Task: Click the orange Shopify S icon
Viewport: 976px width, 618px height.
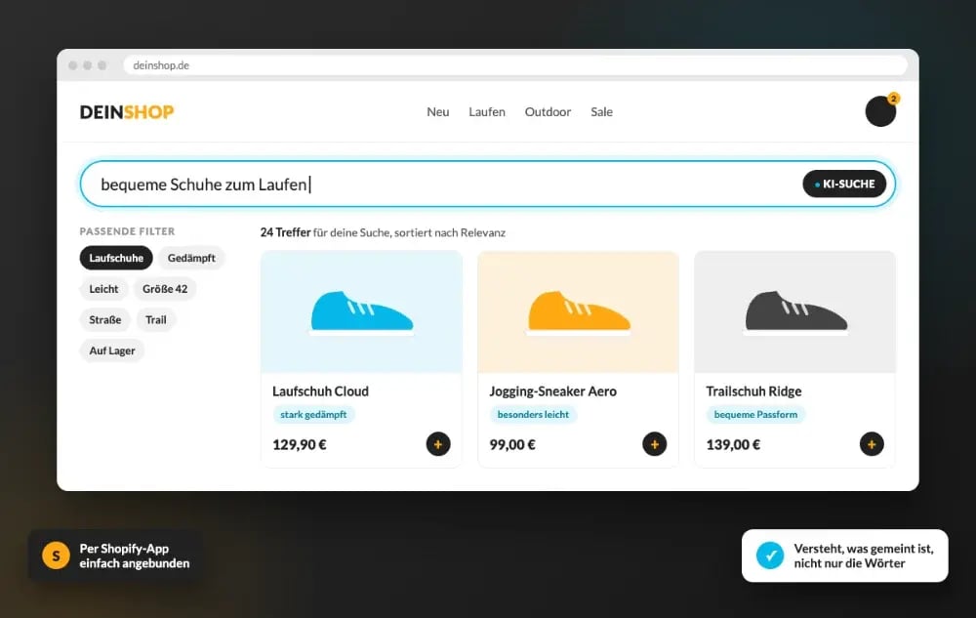Action: pos(56,556)
